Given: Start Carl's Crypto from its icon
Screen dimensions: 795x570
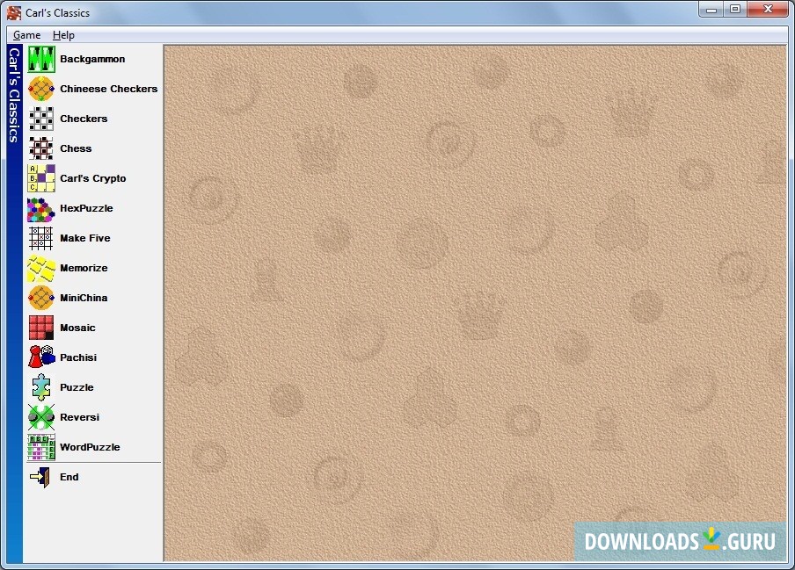Looking at the screenshot, I should 41,178.
